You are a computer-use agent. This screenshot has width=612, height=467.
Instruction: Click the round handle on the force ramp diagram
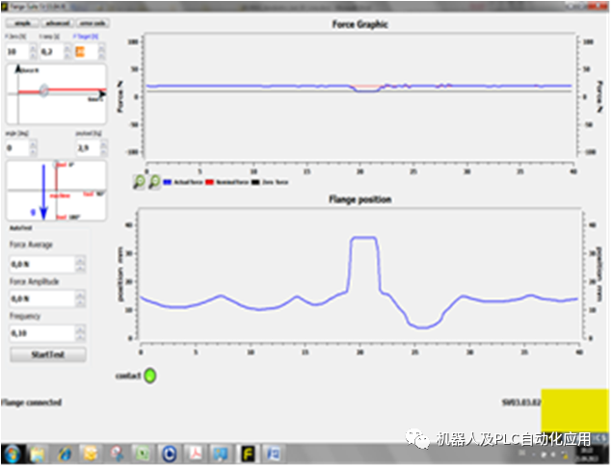[x=44, y=91]
